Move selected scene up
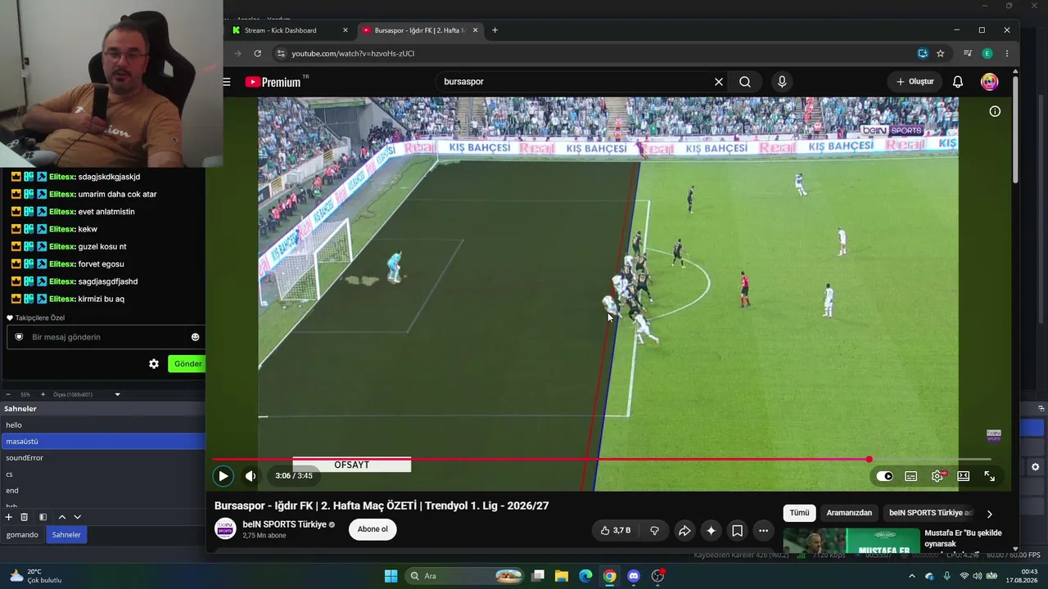Image resolution: width=1048 pixels, height=589 pixels. pyautogui.click(x=61, y=517)
